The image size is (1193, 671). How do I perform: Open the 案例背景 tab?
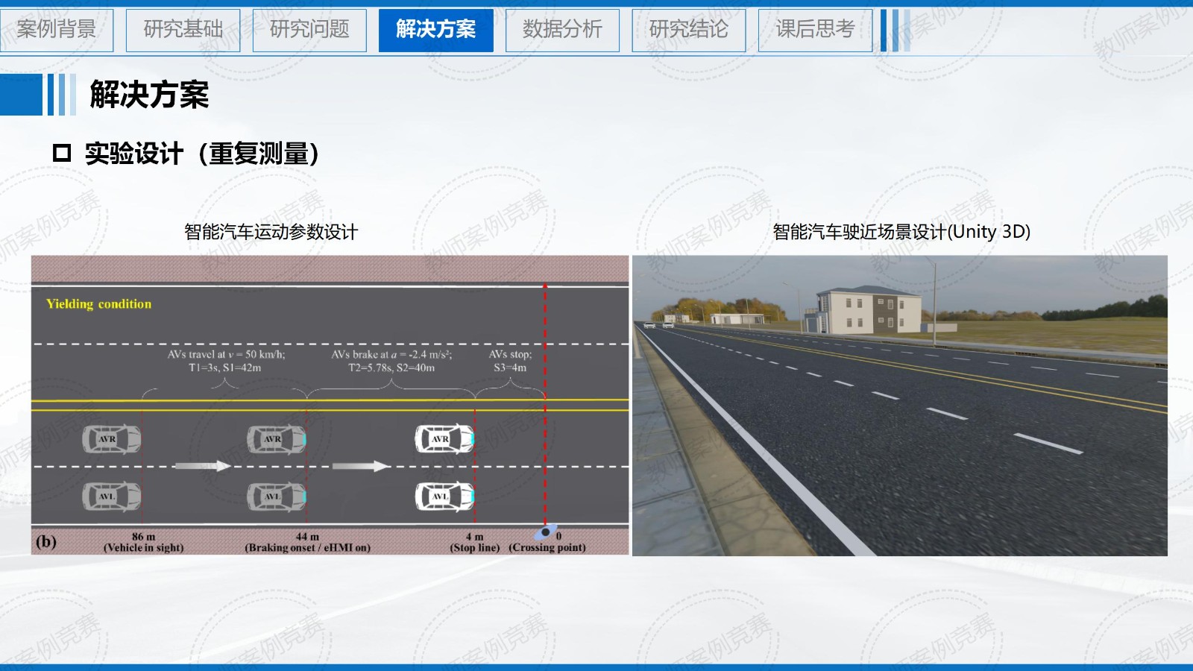click(57, 30)
